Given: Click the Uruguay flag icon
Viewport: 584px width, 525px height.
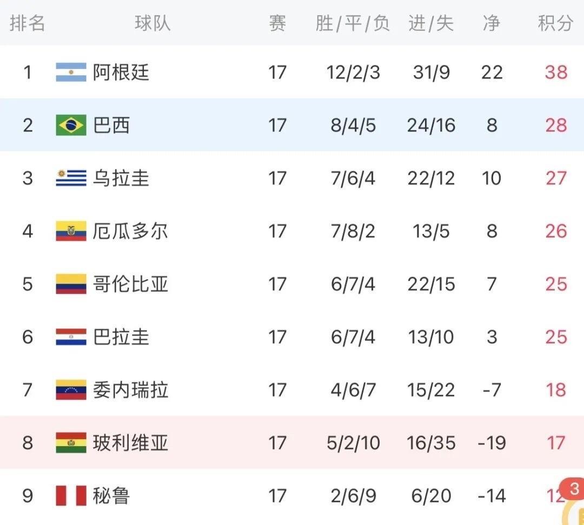Looking at the screenshot, I should click(x=71, y=178).
